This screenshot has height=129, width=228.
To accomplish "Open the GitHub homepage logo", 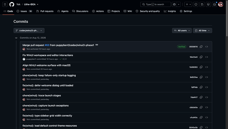I will point(12,4).
